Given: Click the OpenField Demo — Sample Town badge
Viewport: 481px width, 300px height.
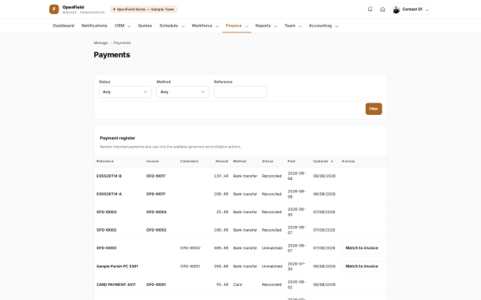Looking at the screenshot, I should pos(144,9).
